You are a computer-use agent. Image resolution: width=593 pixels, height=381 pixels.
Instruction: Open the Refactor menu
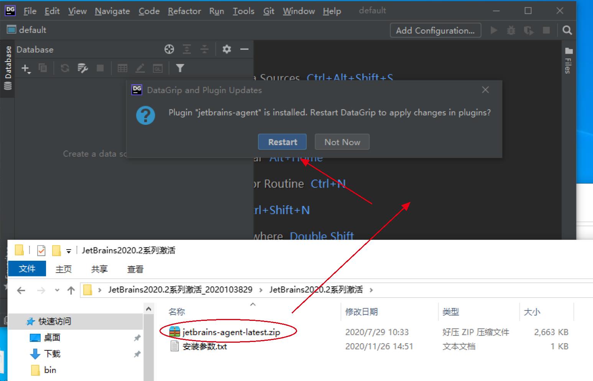click(184, 11)
